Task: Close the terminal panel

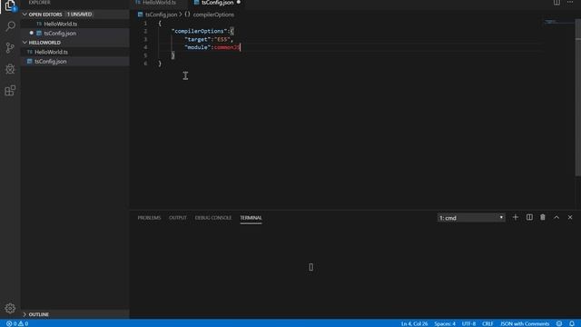Action: click(570, 217)
